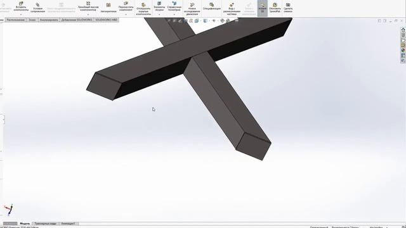Open Custom Properties icon in task pane
This screenshot has width=406, height=228.
pyautogui.click(x=403, y=56)
